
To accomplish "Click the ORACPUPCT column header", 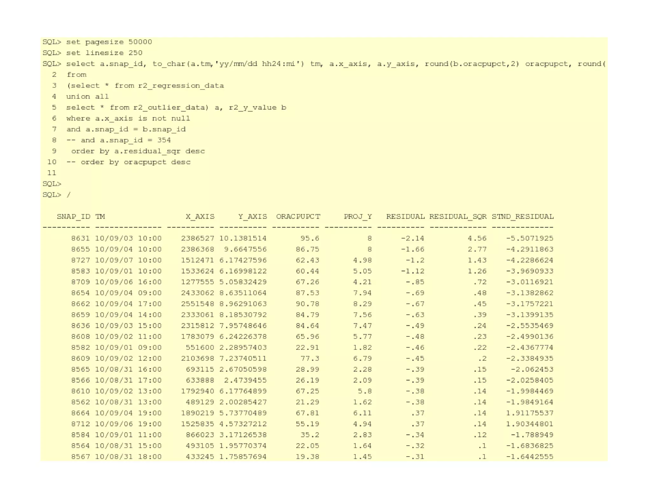I will [298, 217].
